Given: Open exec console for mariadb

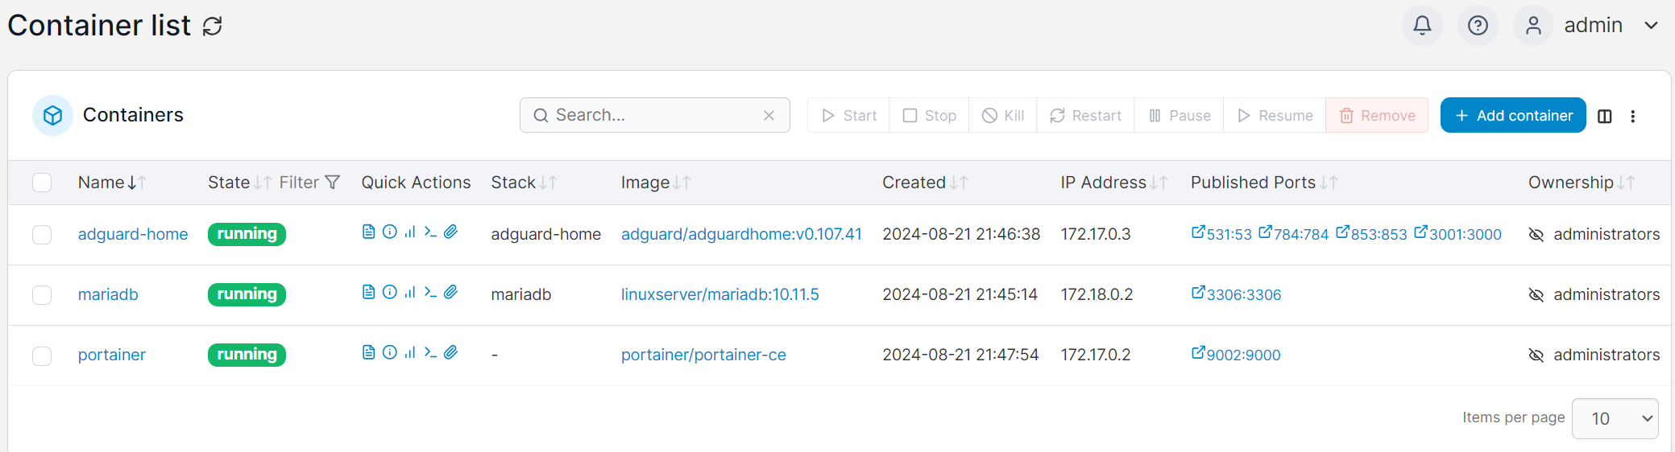Looking at the screenshot, I should [x=430, y=292].
